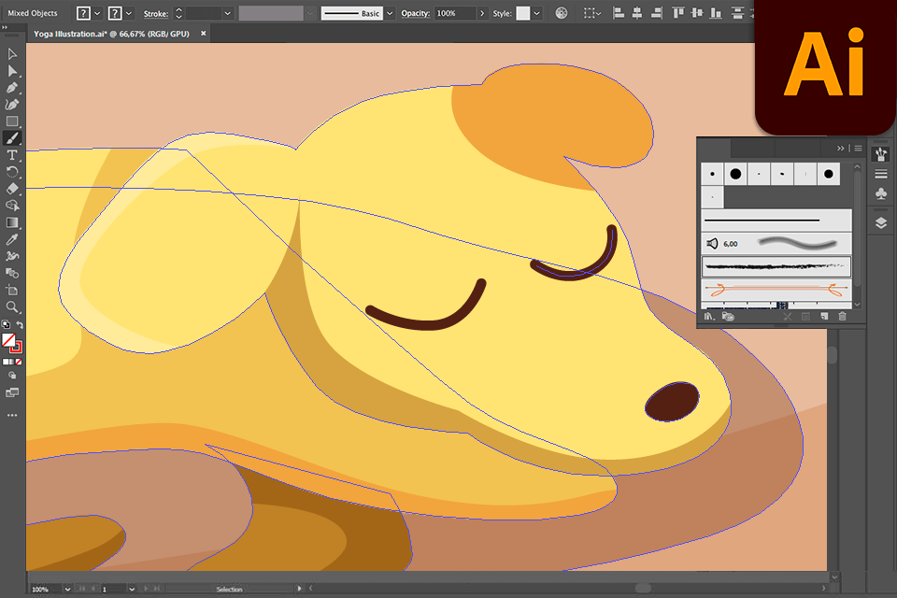
Task: Click the Recolor Artwork wheel icon
Action: (562, 13)
